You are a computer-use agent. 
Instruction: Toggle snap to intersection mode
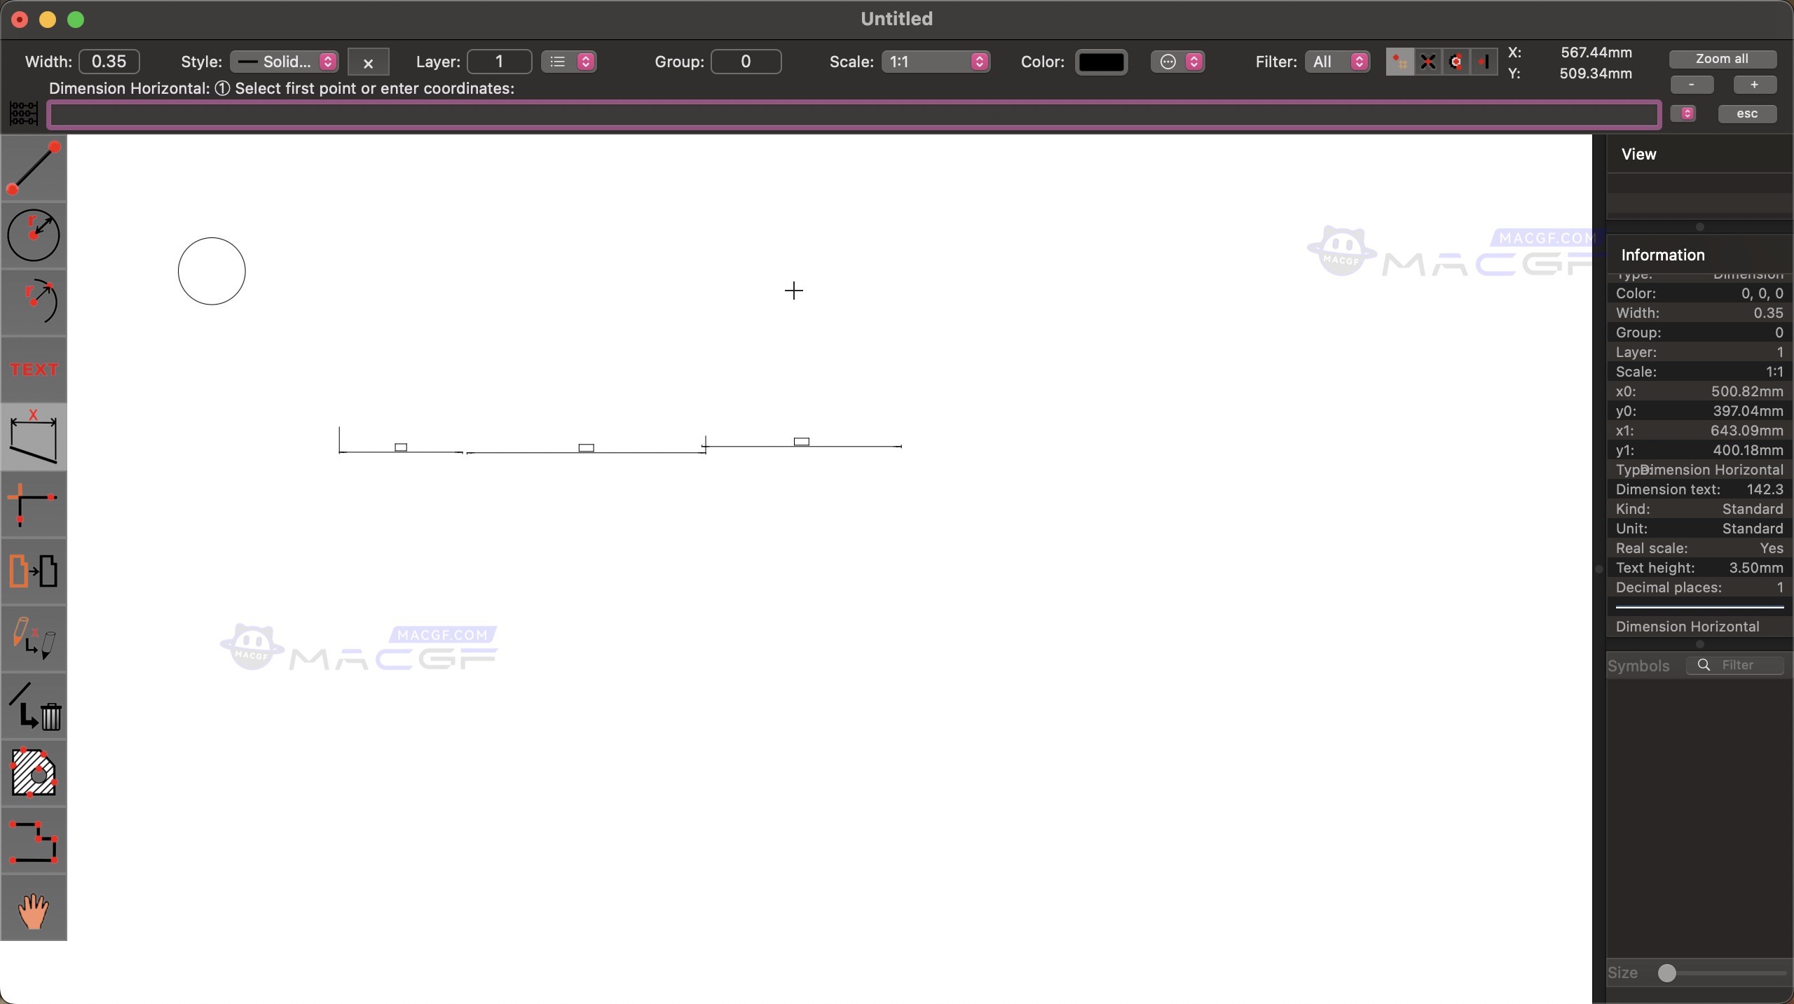coord(1427,62)
